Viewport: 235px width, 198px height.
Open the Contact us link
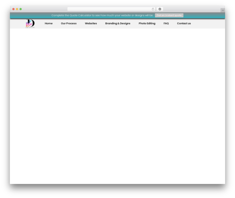point(184,23)
